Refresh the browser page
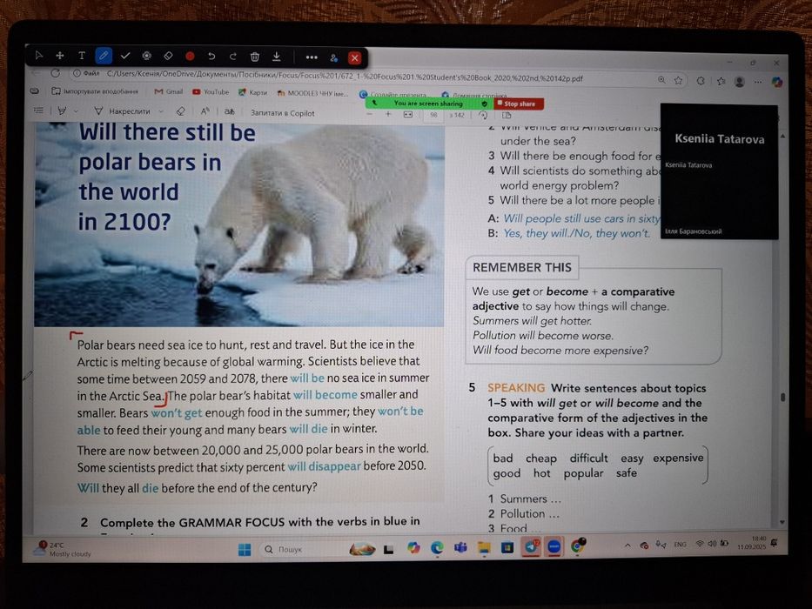The image size is (812, 609). coord(55,73)
